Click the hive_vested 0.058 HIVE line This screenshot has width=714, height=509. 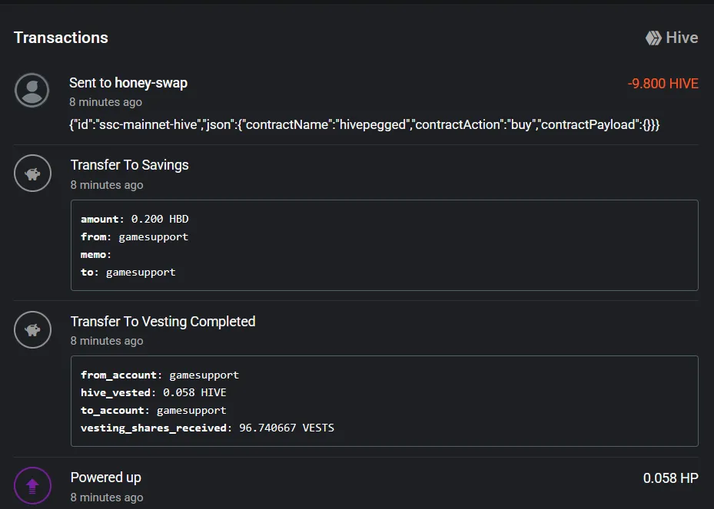click(154, 392)
